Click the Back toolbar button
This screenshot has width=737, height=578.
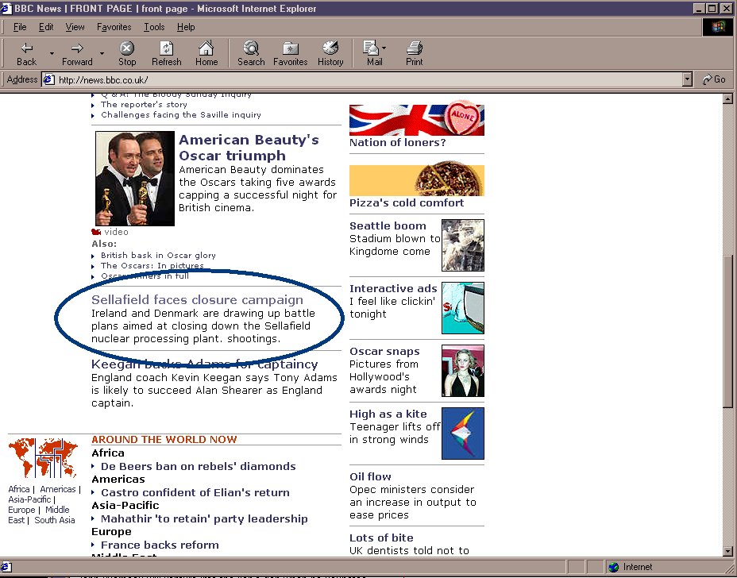pos(26,53)
